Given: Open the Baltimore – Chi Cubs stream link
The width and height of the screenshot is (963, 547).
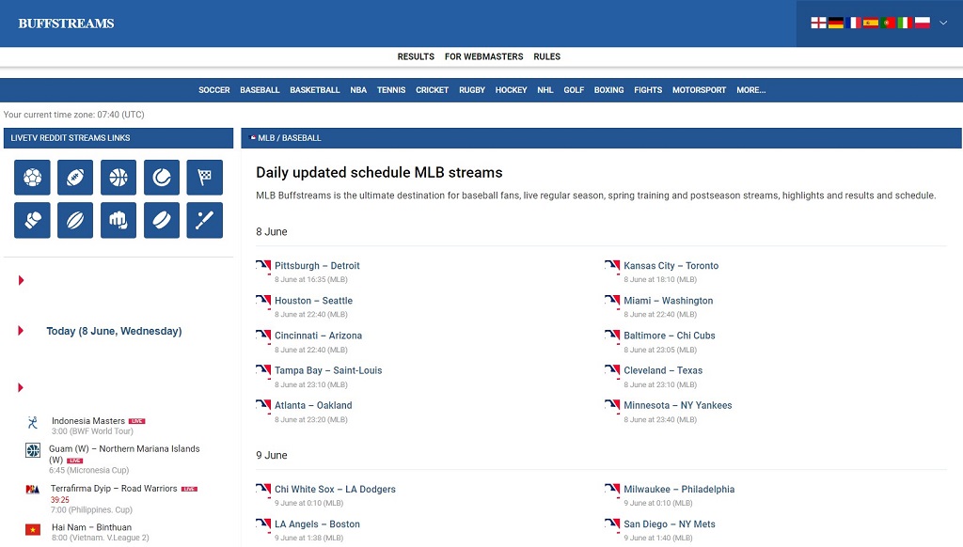Looking at the screenshot, I should tap(670, 336).
